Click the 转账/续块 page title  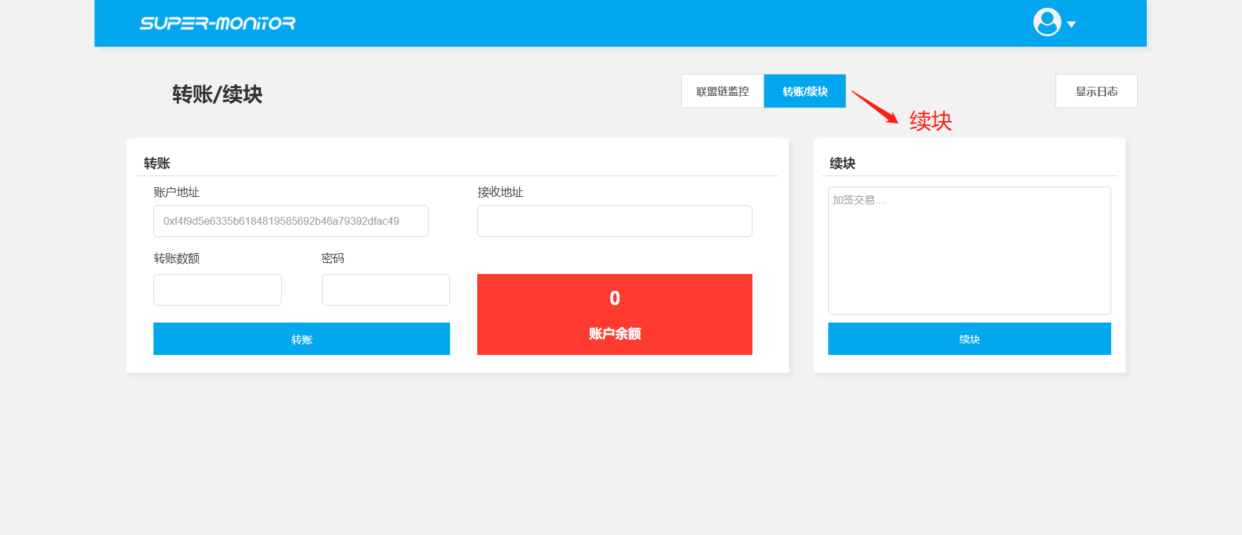pyautogui.click(x=218, y=95)
